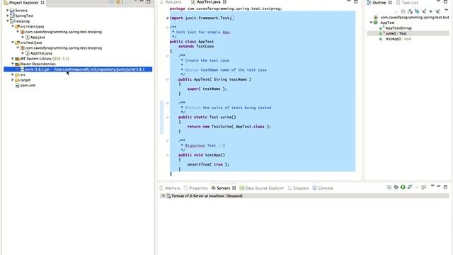453x255 pixels.
Task: Collapse suite() method fold in editor
Action: click(x=167, y=117)
